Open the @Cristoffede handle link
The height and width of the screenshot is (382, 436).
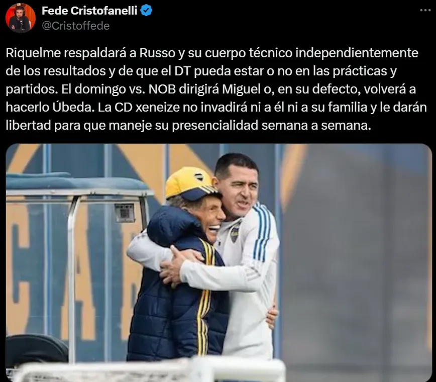76,26
